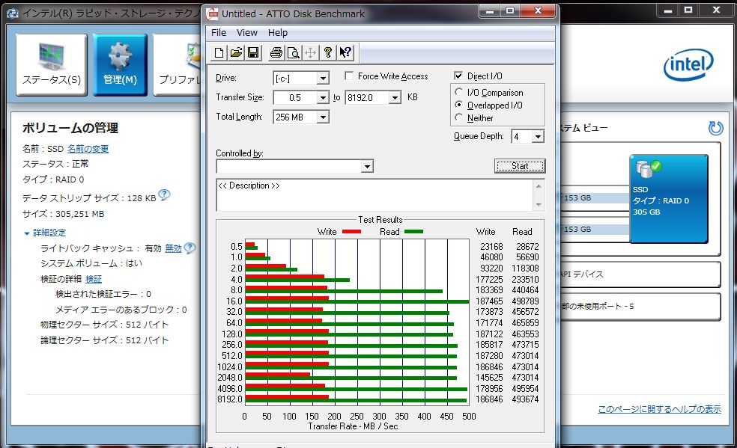Choose the Neither radio option
Screen dimensions: 737x448
pyautogui.click(x=459, y=118)
